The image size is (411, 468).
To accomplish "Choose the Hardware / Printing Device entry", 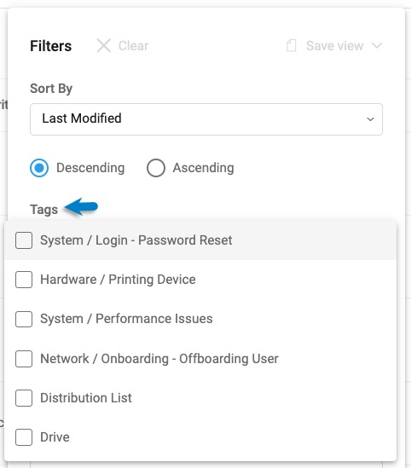I will [x=200, y=280].
